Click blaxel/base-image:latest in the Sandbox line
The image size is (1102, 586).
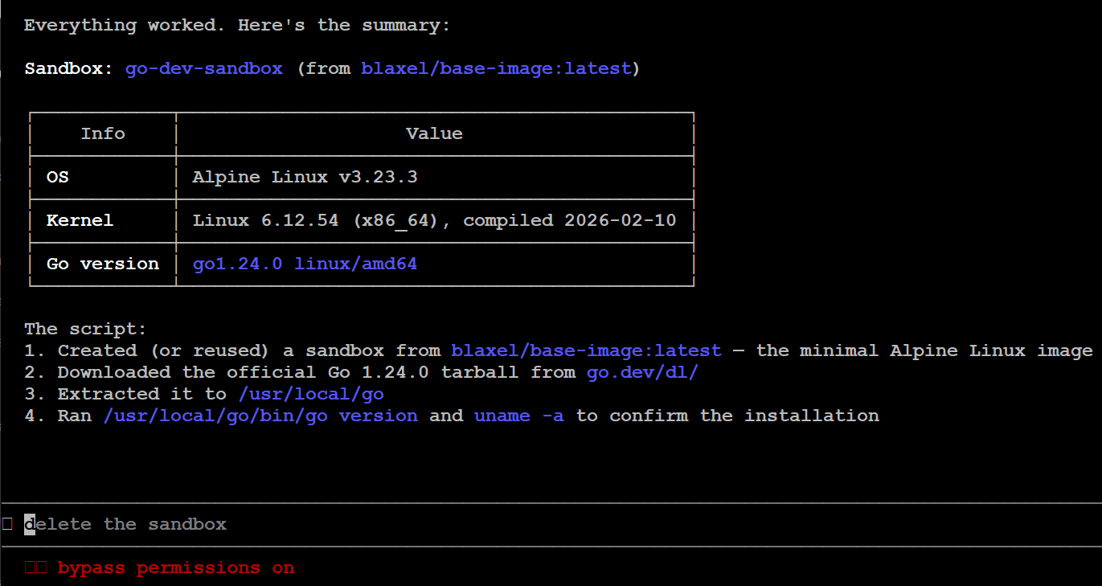tap(496, 68)
